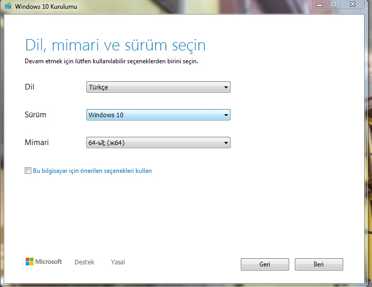Open the Yasal link
Screen dimensions: 372x287
click(x=118, y=262)
